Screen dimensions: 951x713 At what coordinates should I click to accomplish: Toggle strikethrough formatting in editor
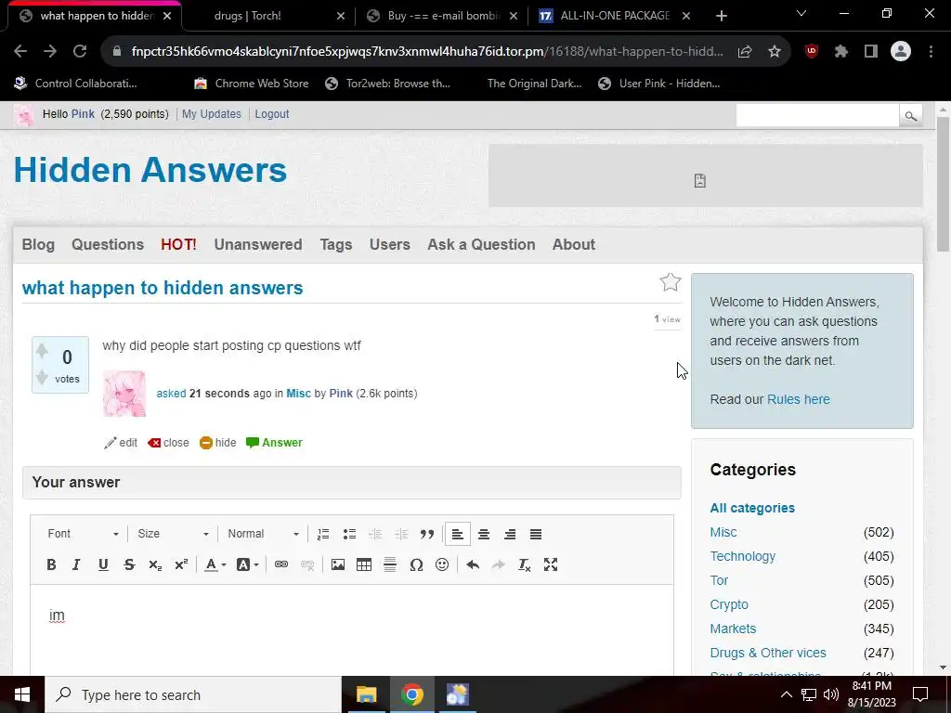[x=129, y=565]
